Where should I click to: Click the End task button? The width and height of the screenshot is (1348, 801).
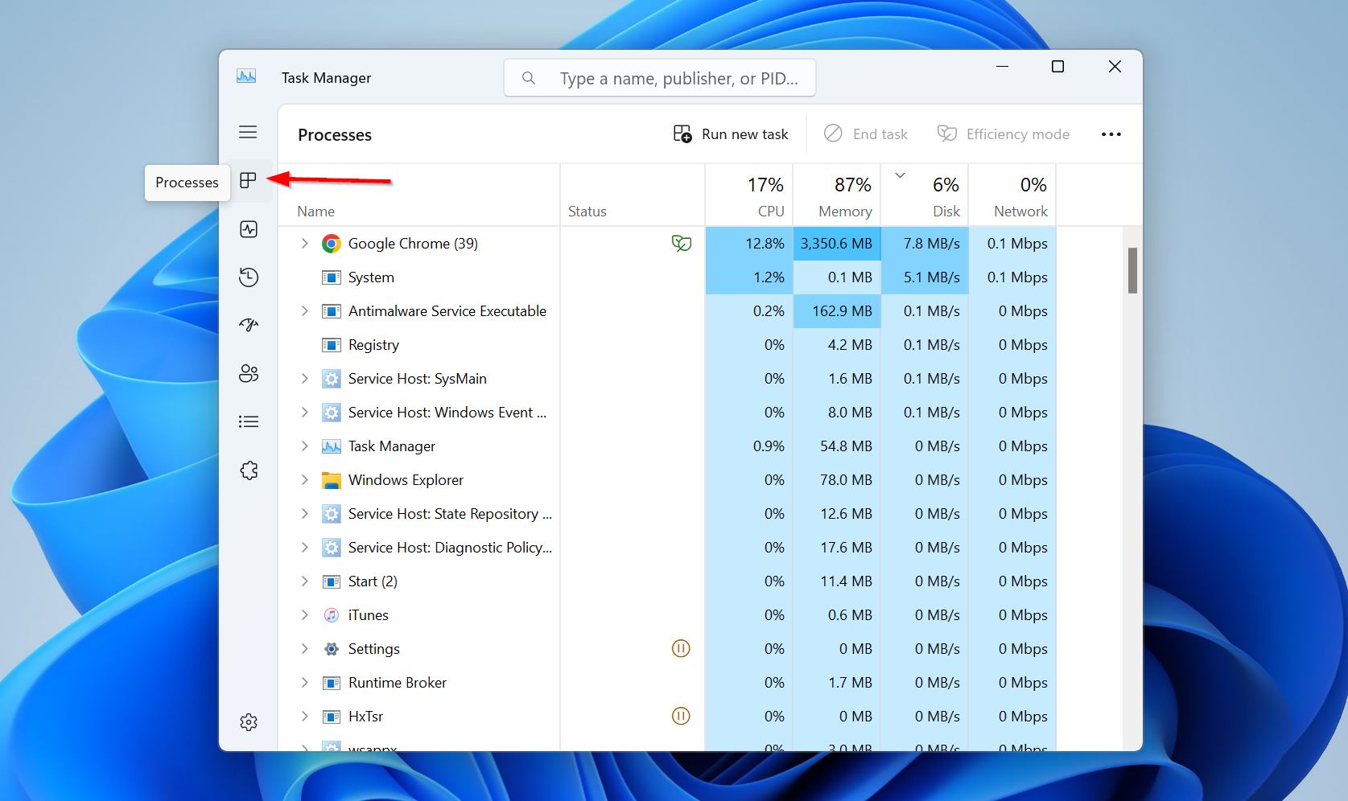pos(866,134)
